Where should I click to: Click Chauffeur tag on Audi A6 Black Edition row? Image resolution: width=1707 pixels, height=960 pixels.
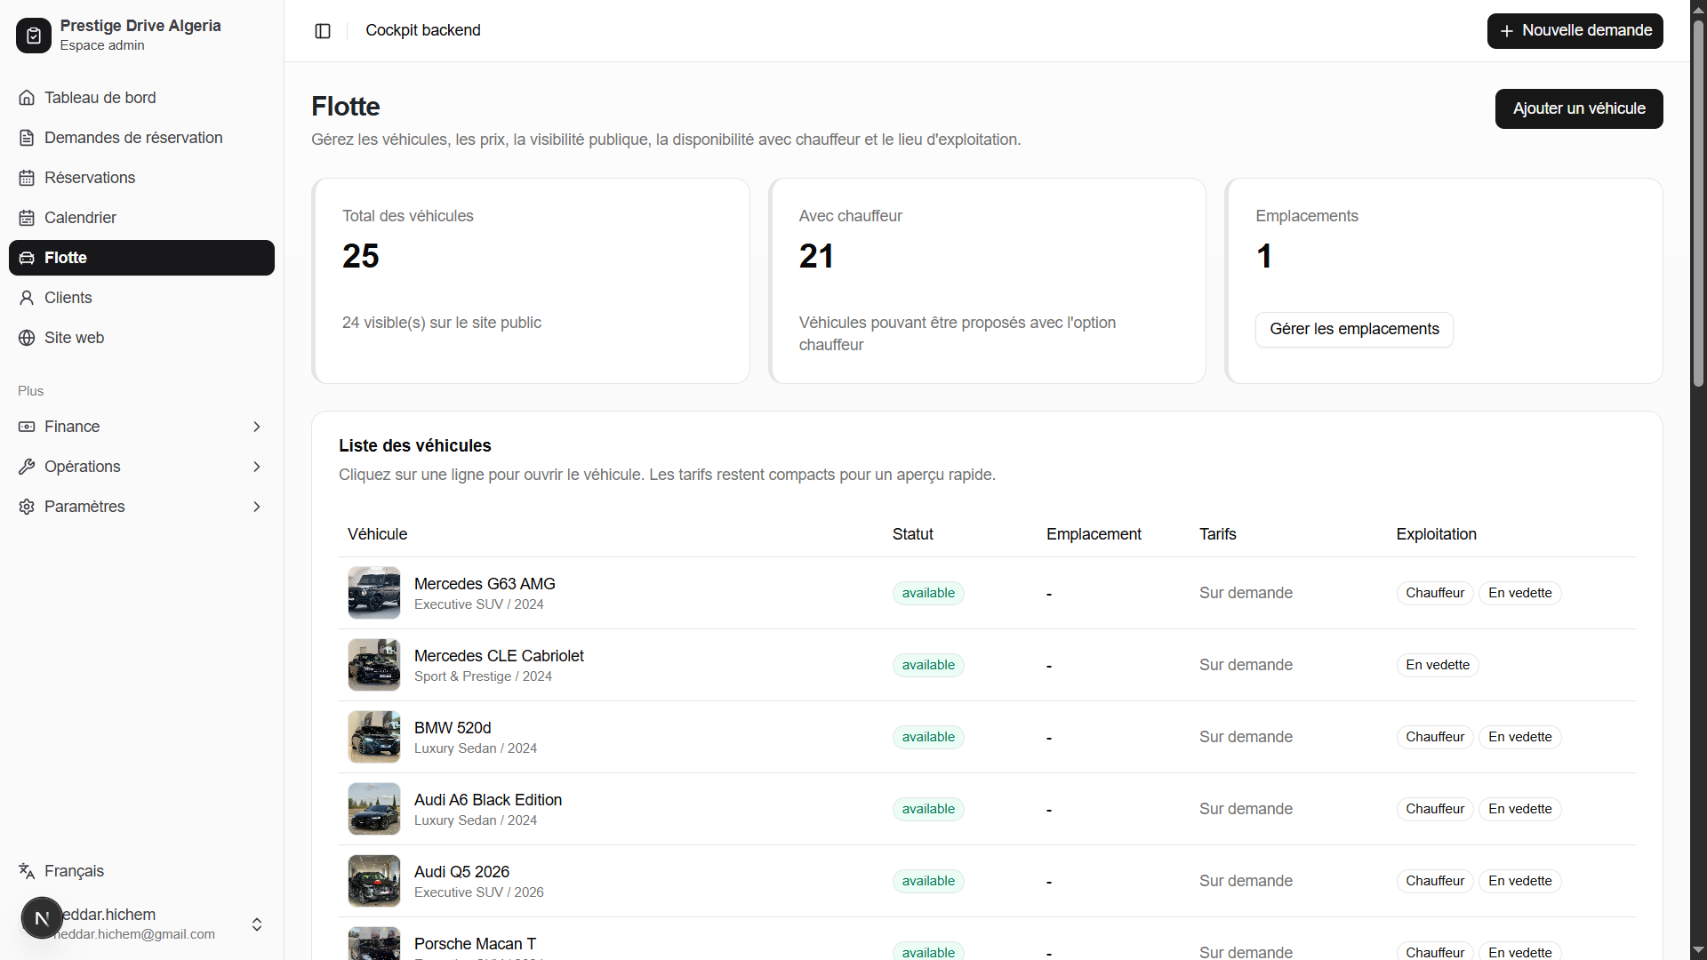click(1435, 809)
